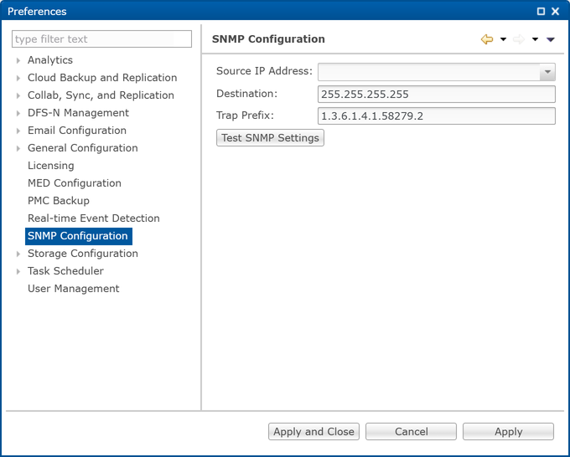Screen dimensions: 570x457
Task: Expand the Email Configuration node
Action: [x=18, y=131]
